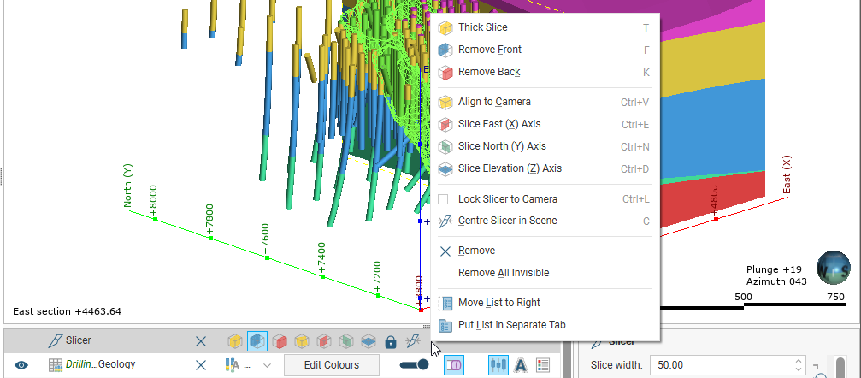Image resolution: width=861 pixels, height=378 pixels.
Task: Click Thick Slice in context menu
Action: point(482,27)
